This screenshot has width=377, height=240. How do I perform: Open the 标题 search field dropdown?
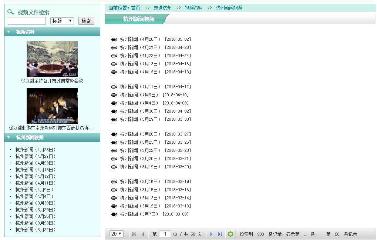point(62,21)
